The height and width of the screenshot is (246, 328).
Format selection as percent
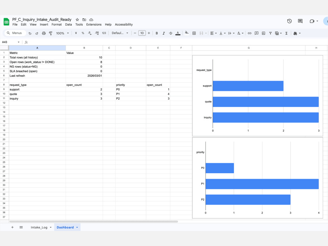[83, 33]
